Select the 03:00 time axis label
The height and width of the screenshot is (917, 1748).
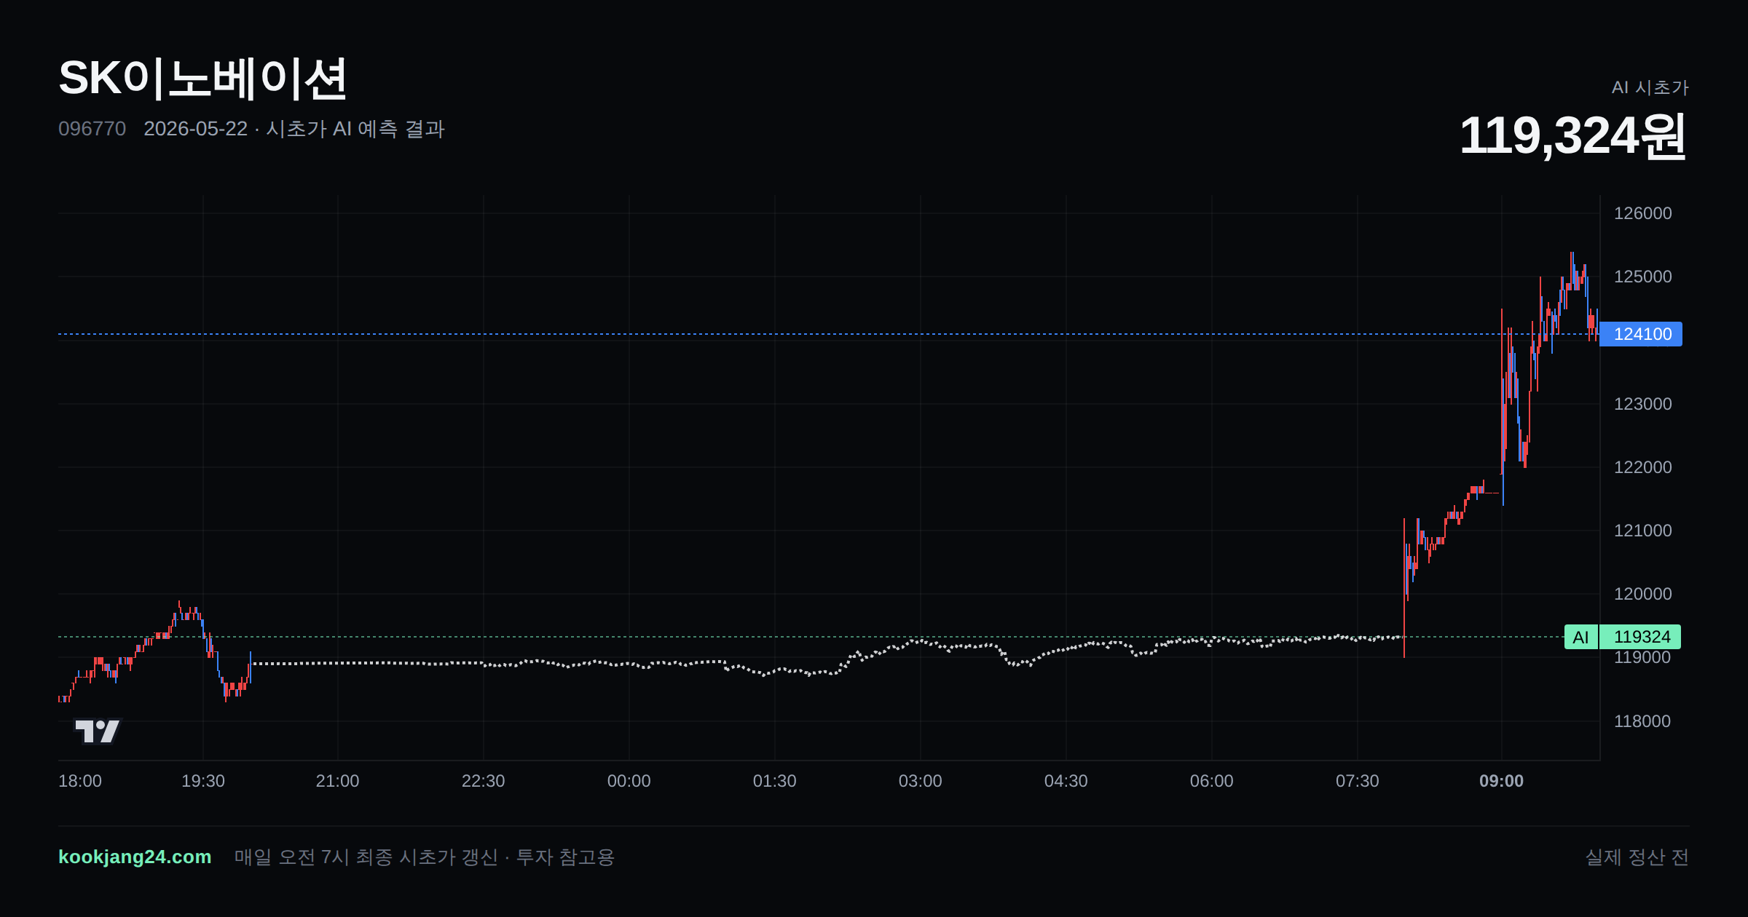click(x=921, y=781)
